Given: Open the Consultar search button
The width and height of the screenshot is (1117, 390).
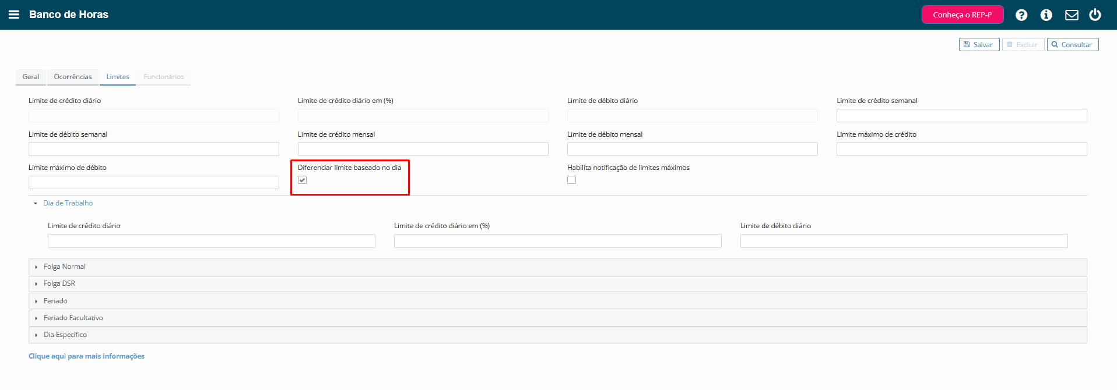Looking at the screenshot, I should coord(1073,45).
